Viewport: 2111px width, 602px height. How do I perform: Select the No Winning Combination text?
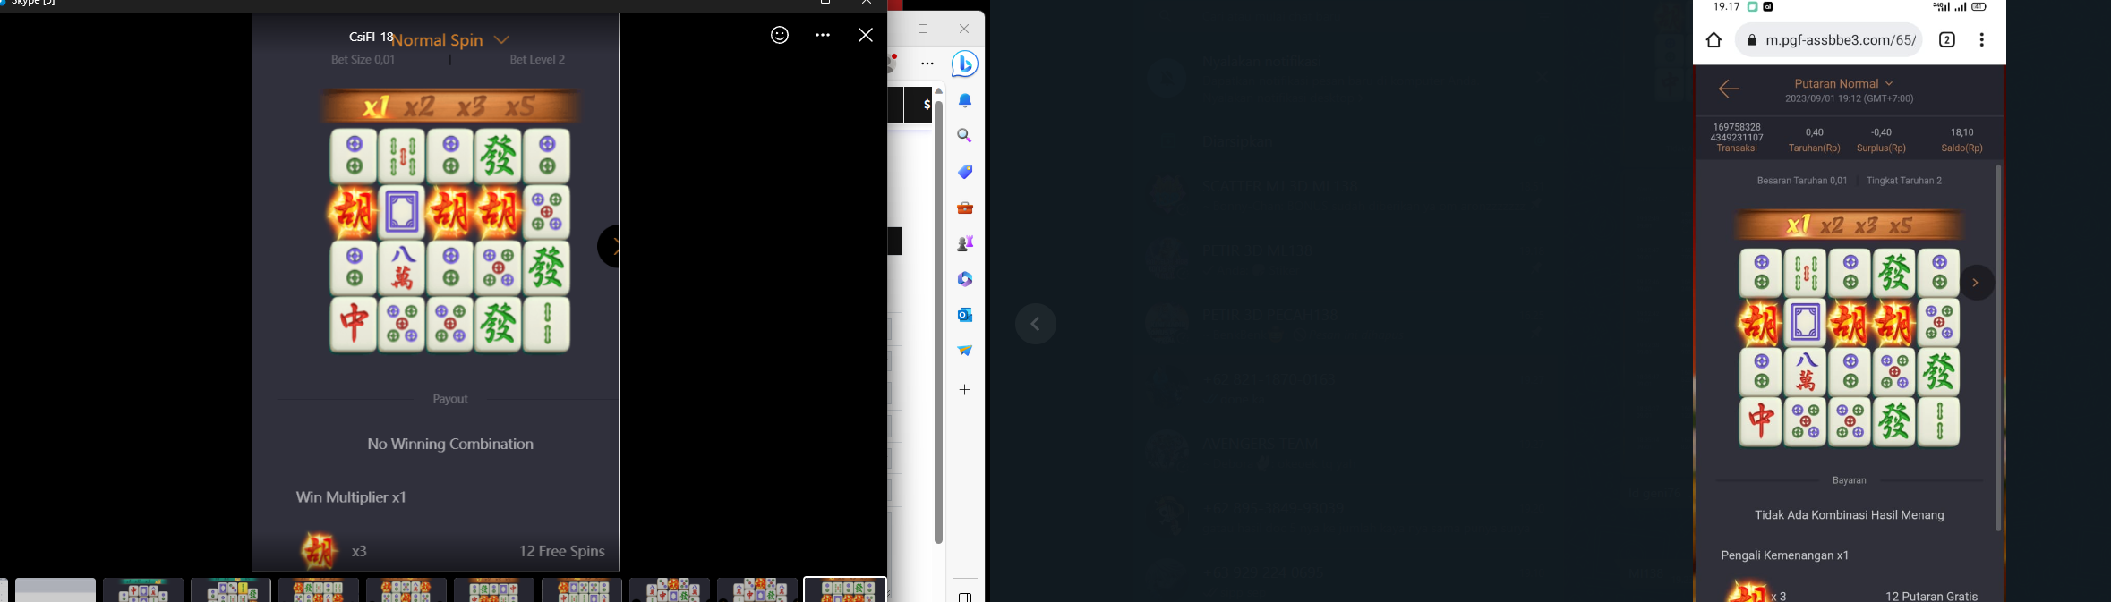[450, 444]
